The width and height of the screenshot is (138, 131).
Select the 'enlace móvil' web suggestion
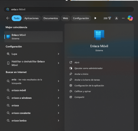(33, 90)
